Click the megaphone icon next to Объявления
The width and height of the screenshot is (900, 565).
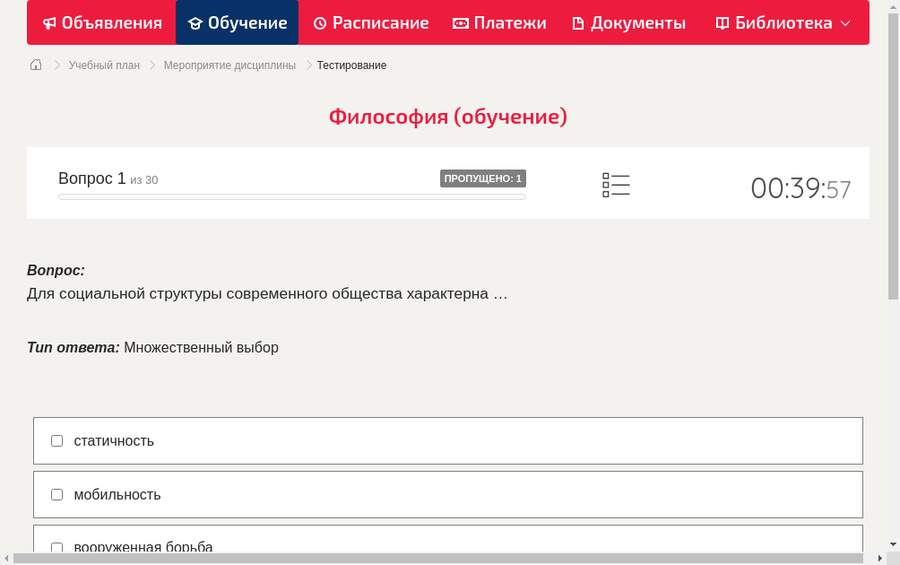[49, 22]
